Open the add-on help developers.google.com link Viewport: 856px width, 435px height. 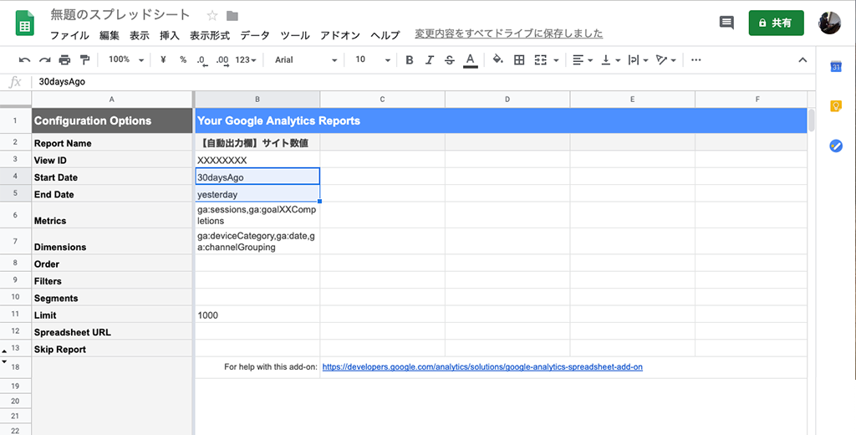click(x=482, y=367)
